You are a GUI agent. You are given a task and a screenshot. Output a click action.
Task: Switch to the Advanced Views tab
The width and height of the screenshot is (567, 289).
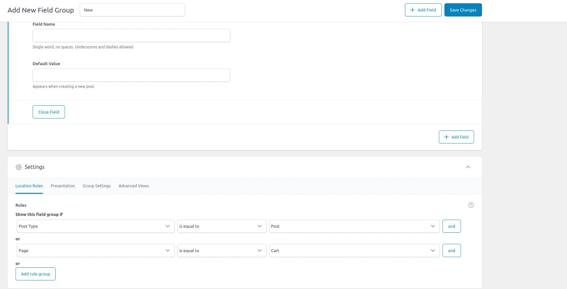pos(134,186)
